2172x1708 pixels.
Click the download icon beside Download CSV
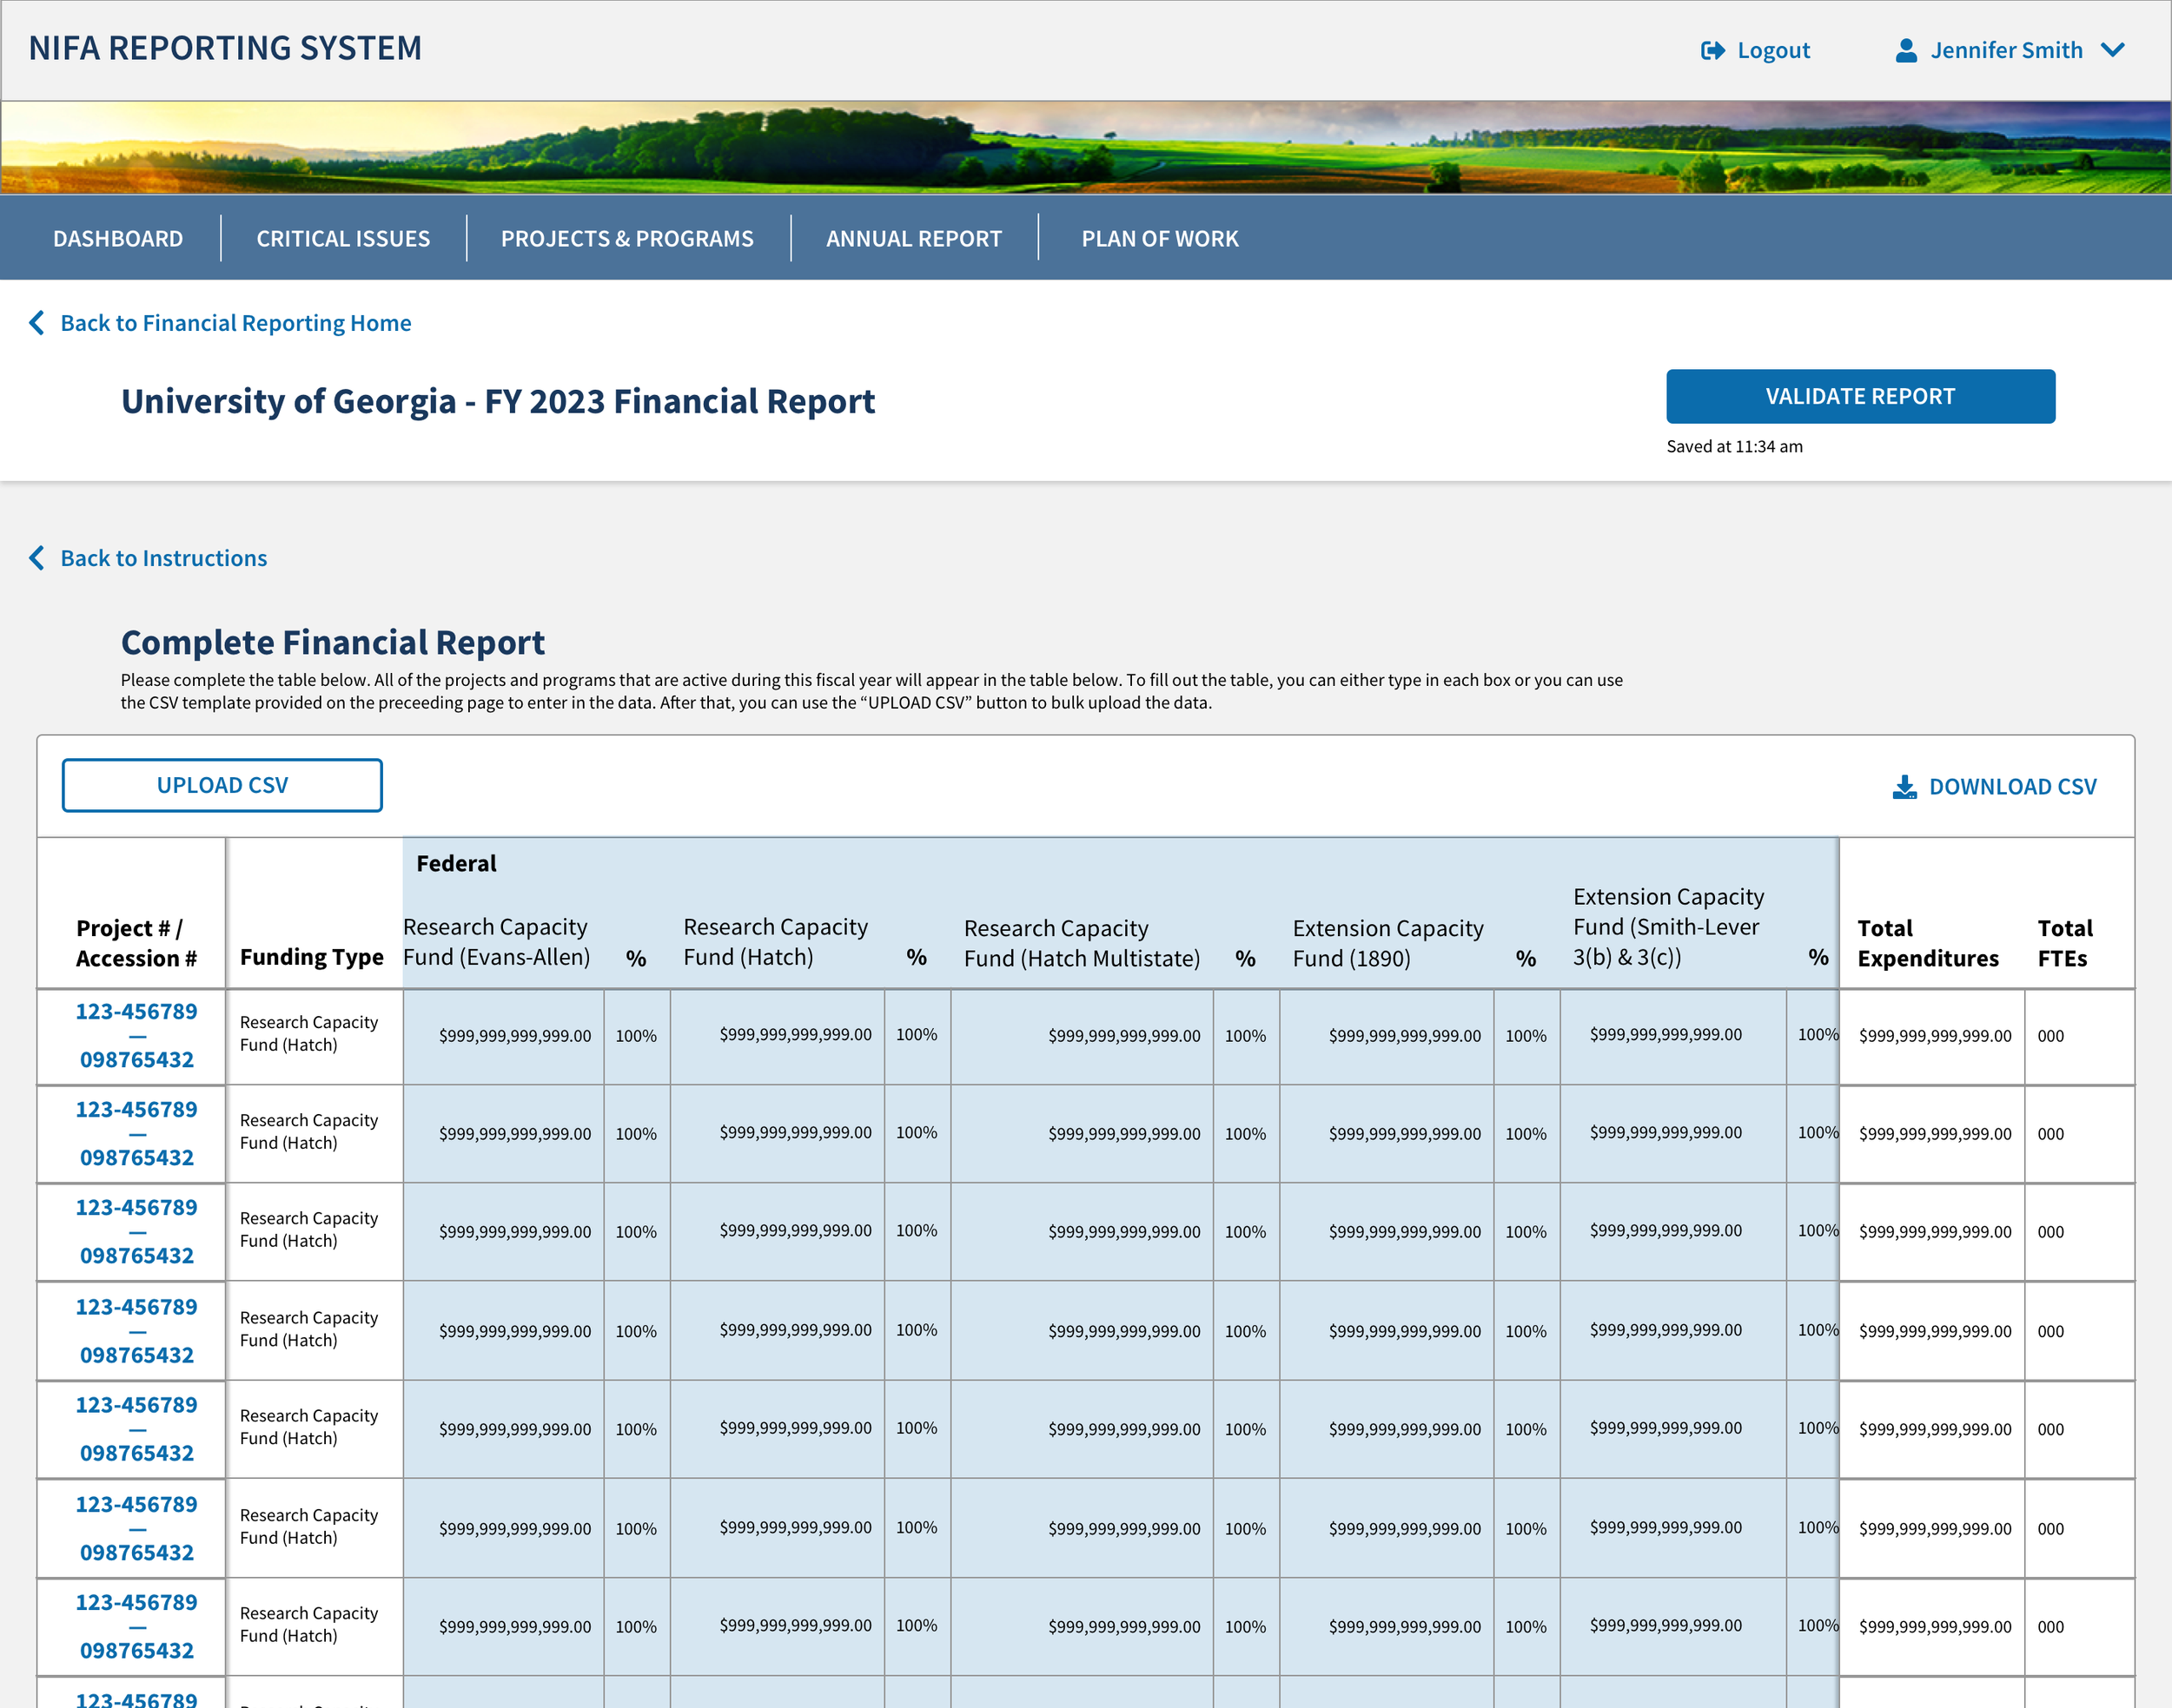click(1904, 787)
